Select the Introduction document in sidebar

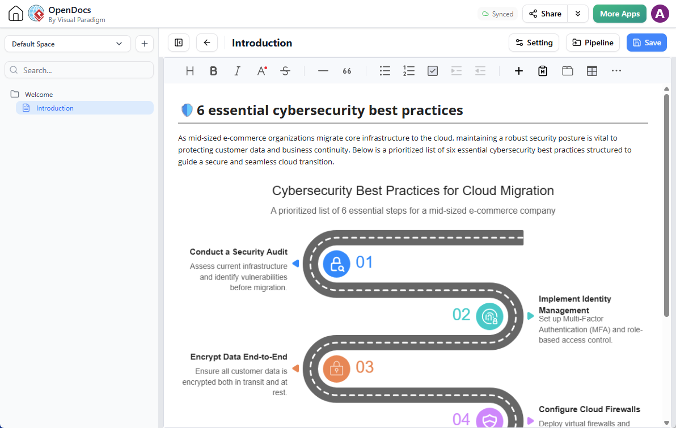[x=85, y=108]
